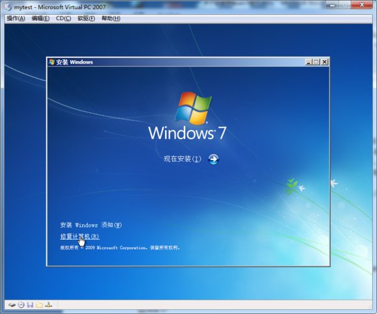The height and width of the screenshot is (314, 377).
Task: Click the 2009 Microsoft Corporation copyright text
Action: point(120,248)
